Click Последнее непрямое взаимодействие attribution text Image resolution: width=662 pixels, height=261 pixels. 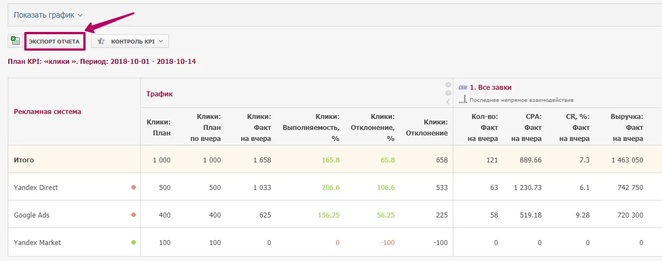pyautogui.click(x=521, y=100)
